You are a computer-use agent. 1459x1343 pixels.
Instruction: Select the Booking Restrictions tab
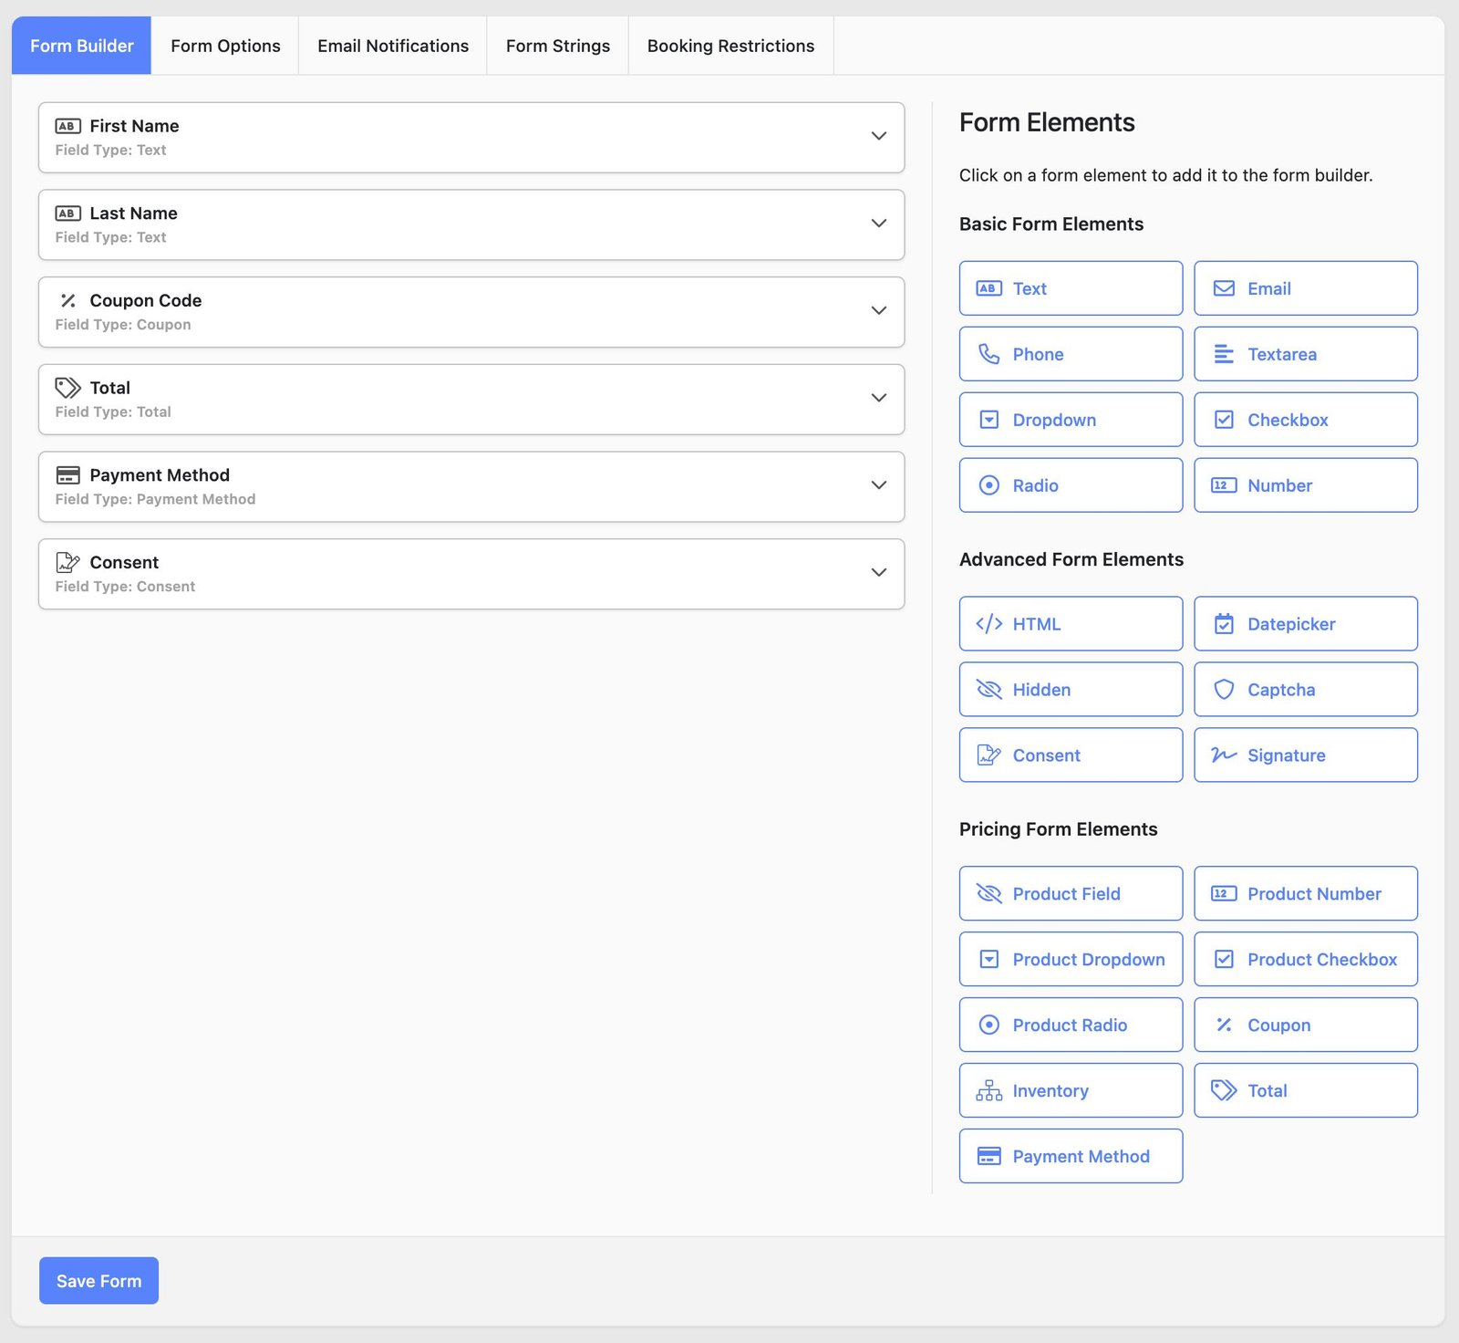point(730,46)
